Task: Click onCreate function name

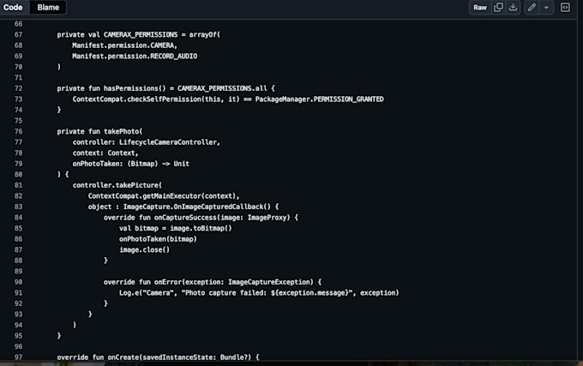Action: pos(123,357)
